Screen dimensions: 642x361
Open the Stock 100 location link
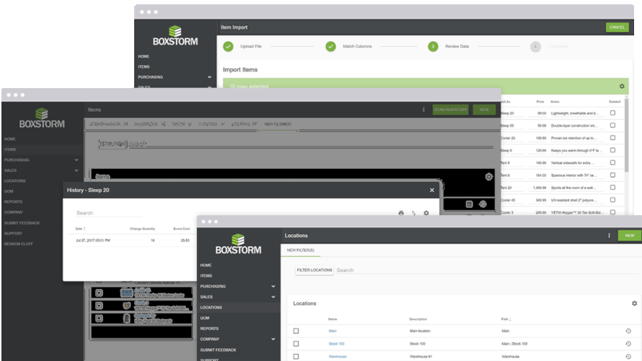(x=337, y=344)
